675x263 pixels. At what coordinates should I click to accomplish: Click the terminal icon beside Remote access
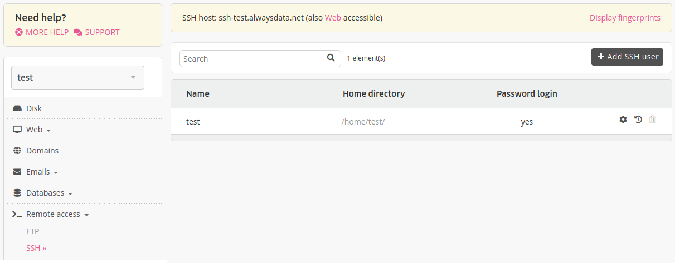(17, 214)
